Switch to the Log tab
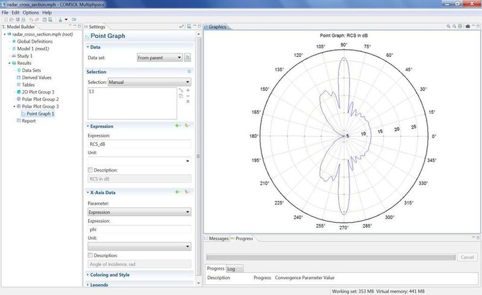The width and height of the screenshot is (482, 295). [235, 269]
